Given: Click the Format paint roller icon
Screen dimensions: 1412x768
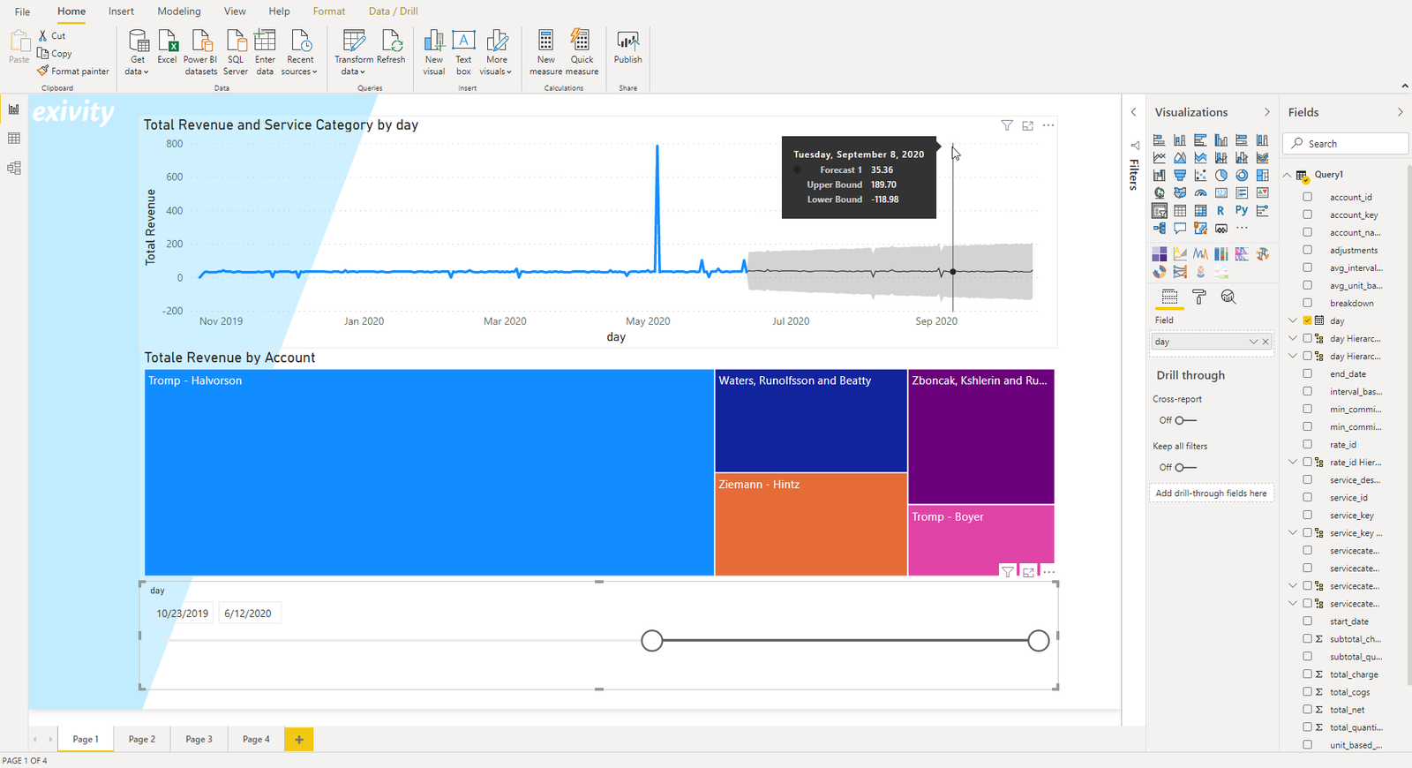Looking at the screenshot, I should point(1198,297).
